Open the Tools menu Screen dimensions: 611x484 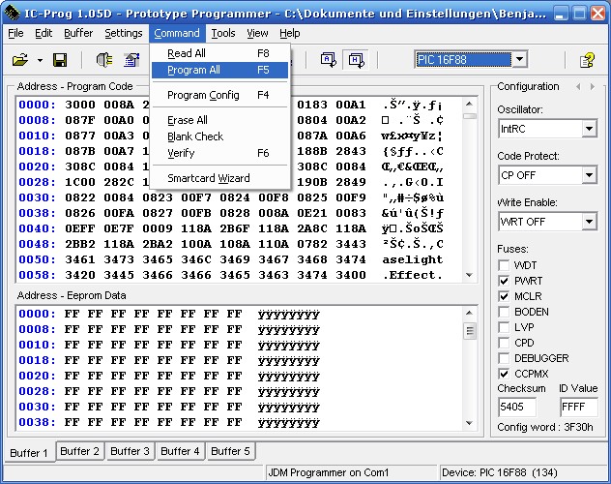pyautogui.click(x=223, y=33)
